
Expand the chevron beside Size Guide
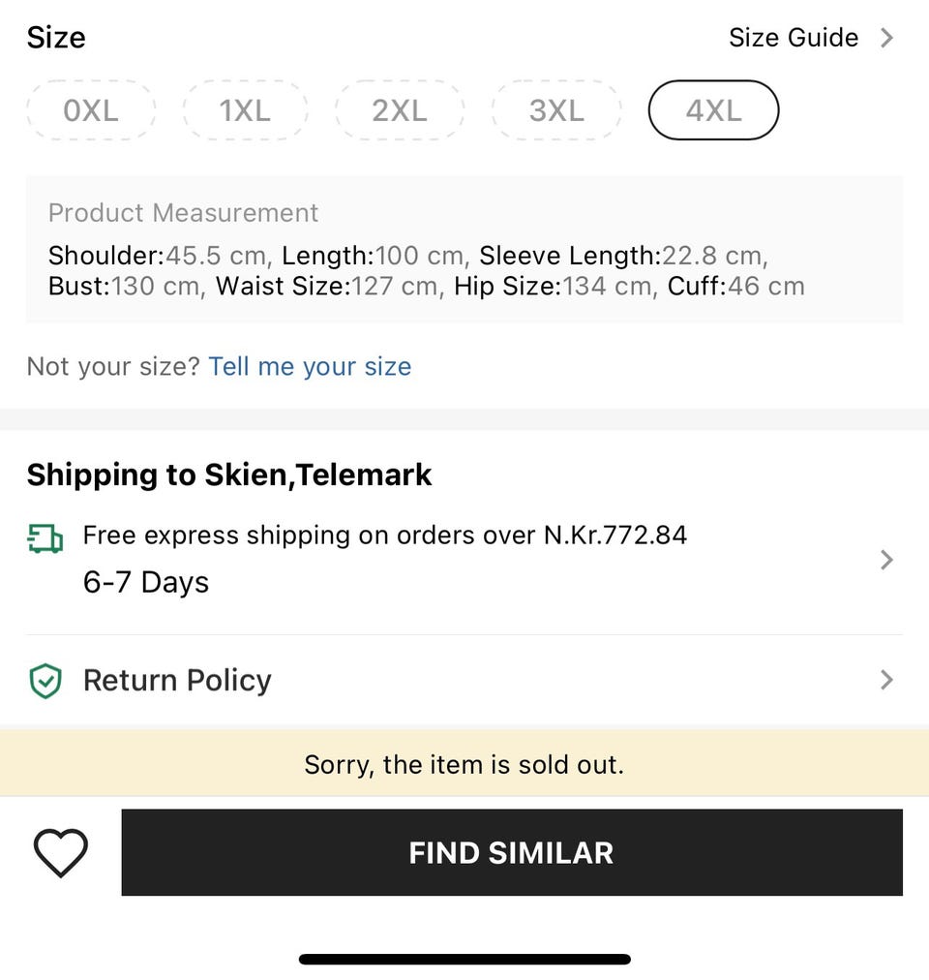[886, 38]
